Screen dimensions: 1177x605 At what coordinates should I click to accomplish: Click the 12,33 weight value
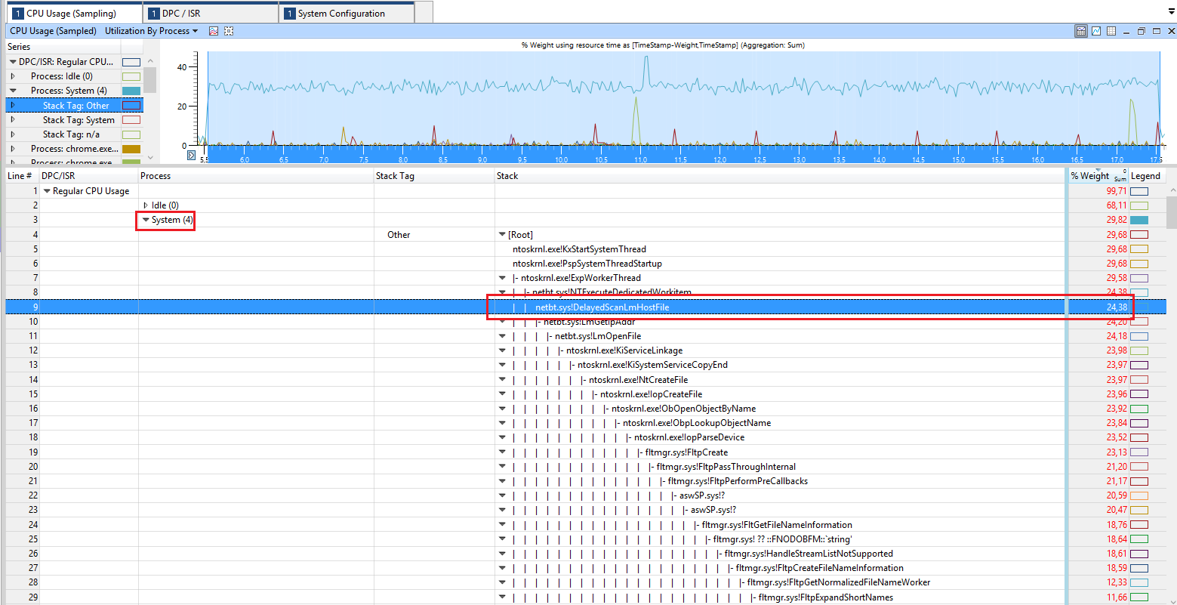pyautogui.click(x=1117, y=582)
